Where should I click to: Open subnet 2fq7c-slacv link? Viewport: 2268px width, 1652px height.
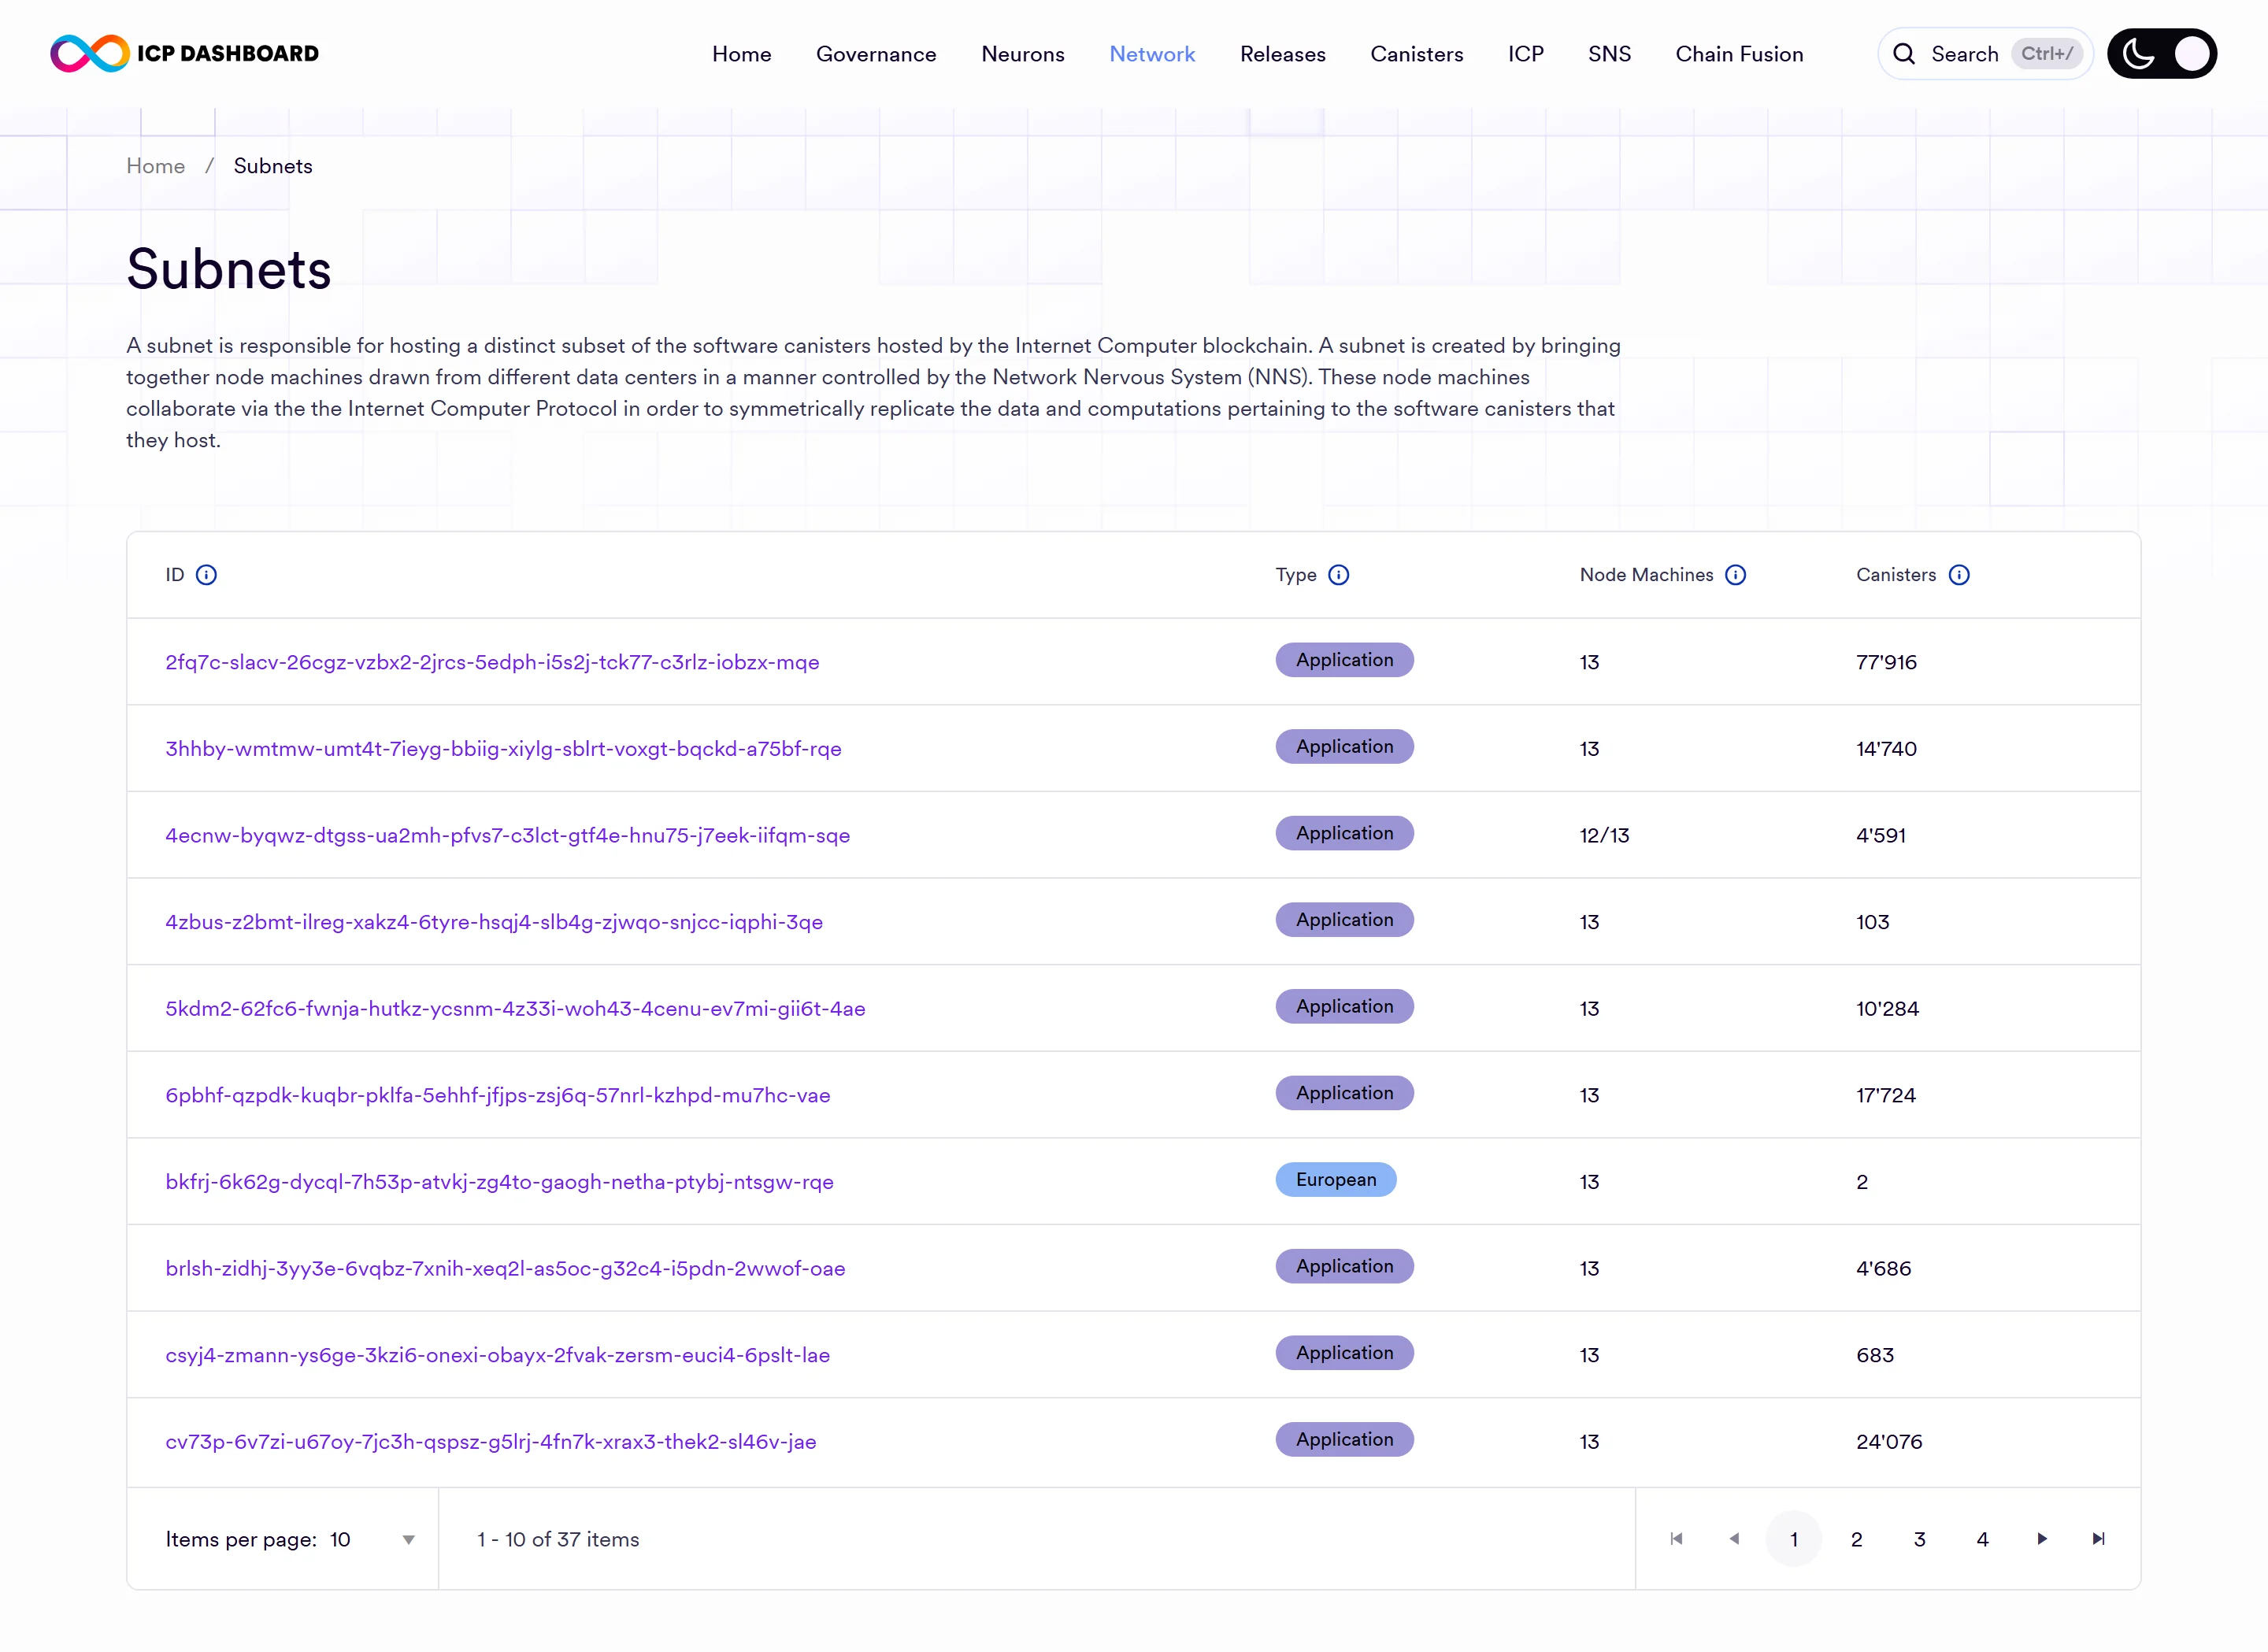(x=492, y=662)
